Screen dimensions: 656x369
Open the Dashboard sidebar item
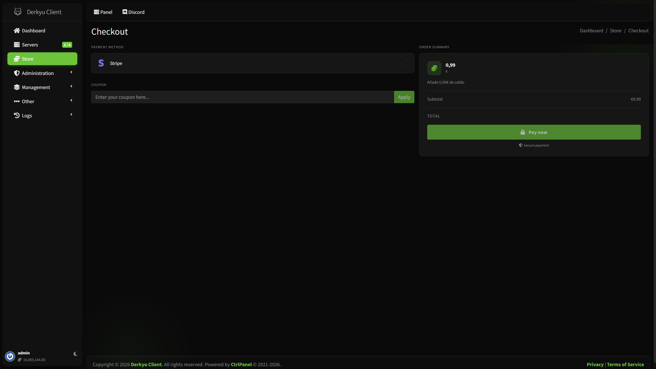point(42,31)
